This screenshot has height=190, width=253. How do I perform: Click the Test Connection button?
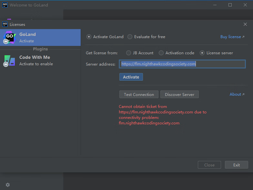(x=139, y=94)
